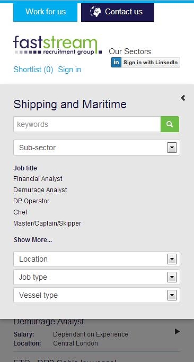Open Our Sectors menu
The width and height of the screenshot is (194, 362).
pos(130,51)
